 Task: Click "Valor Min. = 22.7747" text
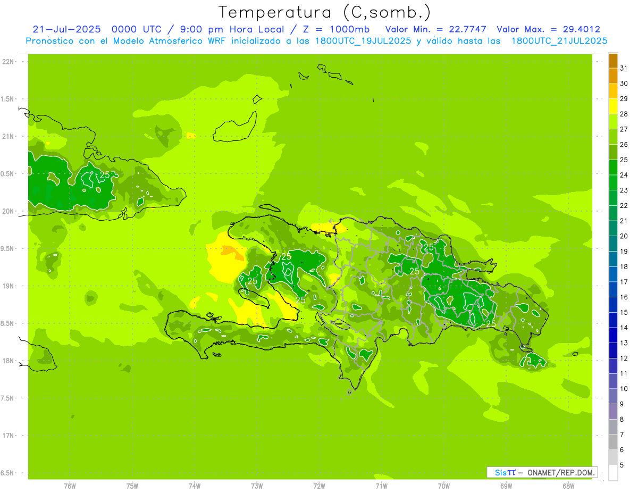(x=436, y=29)
